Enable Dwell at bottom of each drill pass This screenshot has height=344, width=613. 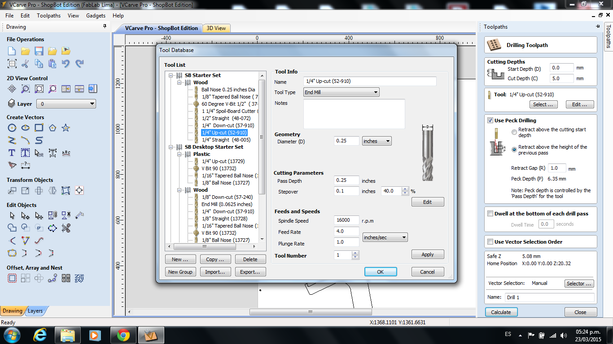coord(490,214)
